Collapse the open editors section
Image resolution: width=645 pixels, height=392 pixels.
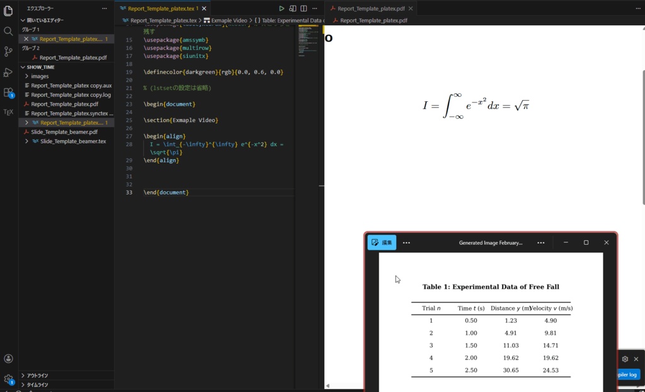(x=23, y=20)
